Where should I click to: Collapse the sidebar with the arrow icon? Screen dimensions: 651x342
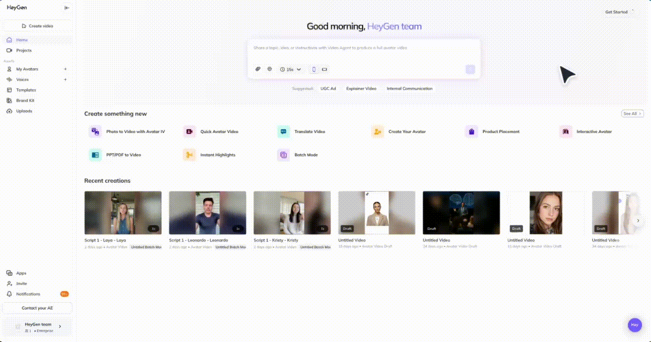(x=67, y=8)
